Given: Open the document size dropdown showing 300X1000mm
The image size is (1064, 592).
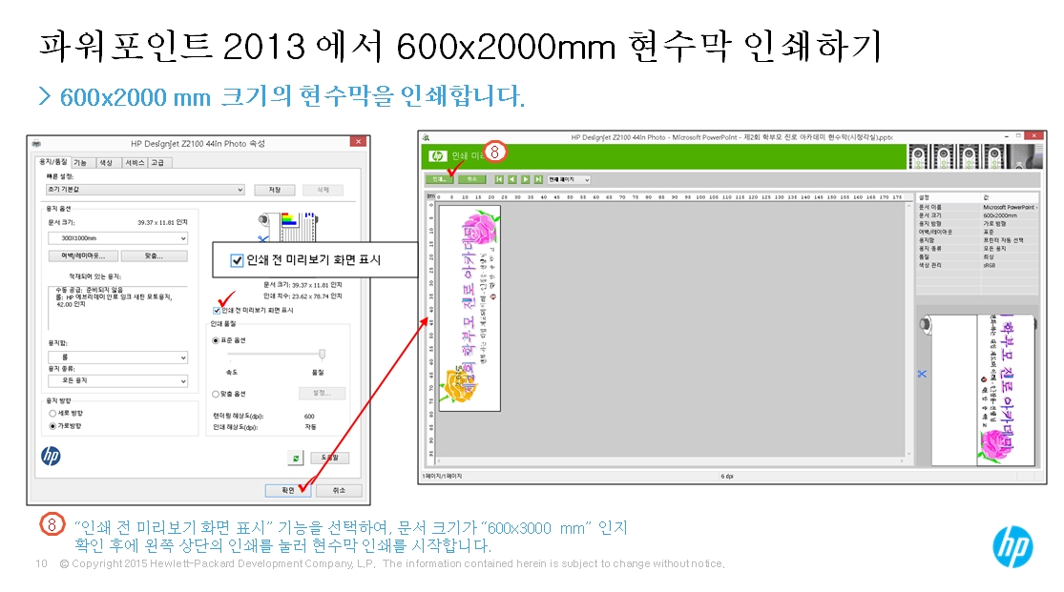Looking at the screenshot, I should (x=118, y=238).
